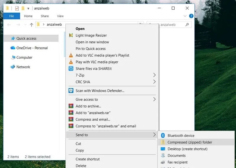Click WinRAR icon beside Compress and email
This screenshot has height=168, width=236.
71,120
